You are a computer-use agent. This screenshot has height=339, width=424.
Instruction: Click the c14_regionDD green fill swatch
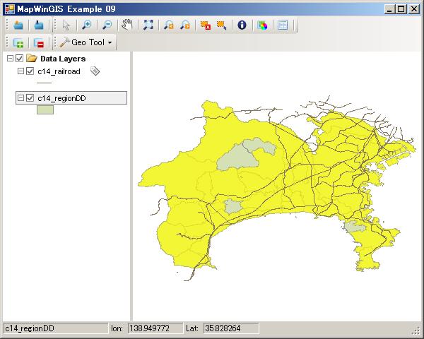[x=45, y=110]
